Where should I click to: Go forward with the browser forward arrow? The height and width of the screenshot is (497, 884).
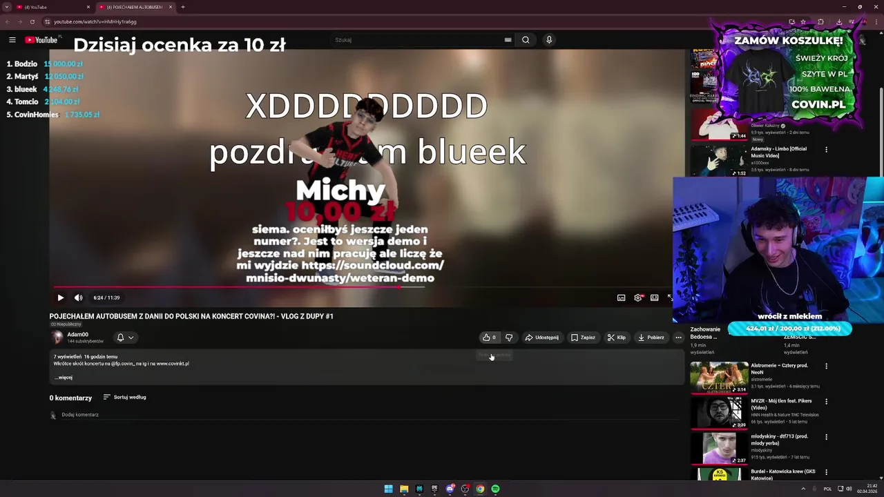click(x=19, y=21)
